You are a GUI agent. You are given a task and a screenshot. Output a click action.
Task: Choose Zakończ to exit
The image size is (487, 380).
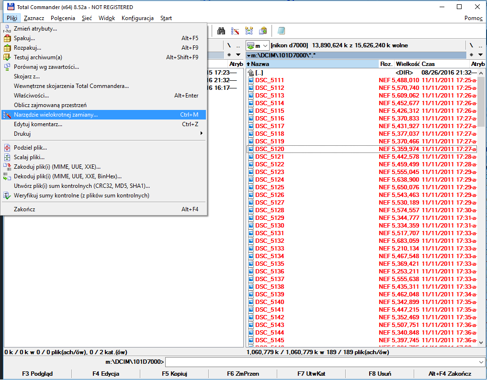[104, 209]
